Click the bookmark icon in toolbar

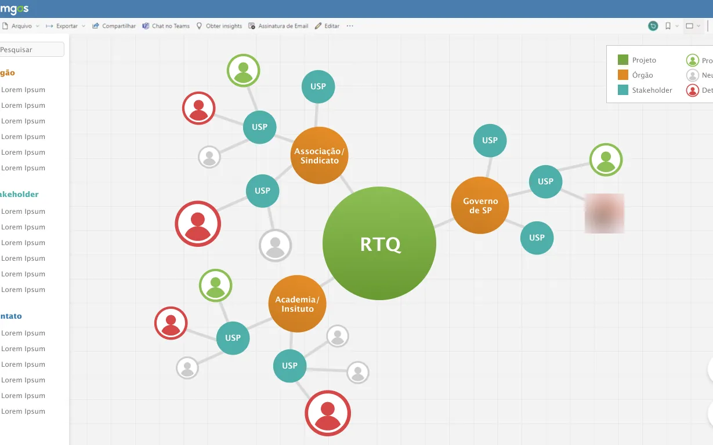coord(668,26)
